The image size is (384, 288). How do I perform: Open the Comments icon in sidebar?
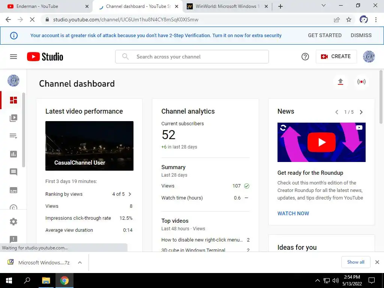(x=13, y=172)
